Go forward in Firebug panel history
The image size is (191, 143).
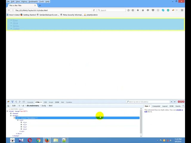click(x=20, y=102)
